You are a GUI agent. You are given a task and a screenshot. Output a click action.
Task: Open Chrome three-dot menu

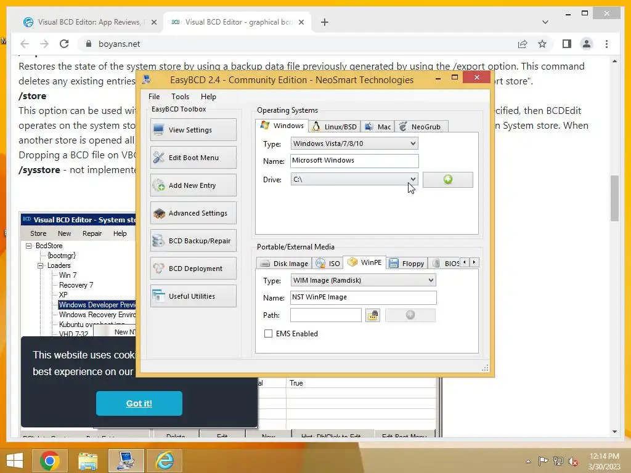point(606,44)
